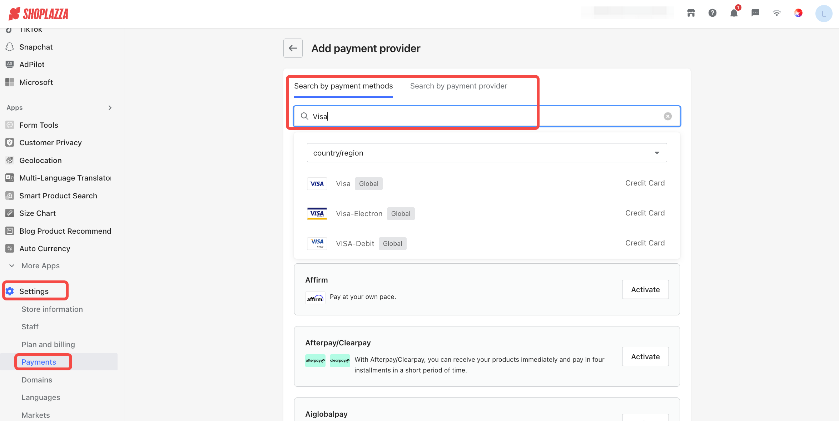Image resolution: width=839 pixels, height=421 pixels.
Task: Open the user avatar labeled L
Action: pyautogui.click(x=824, y=14)
